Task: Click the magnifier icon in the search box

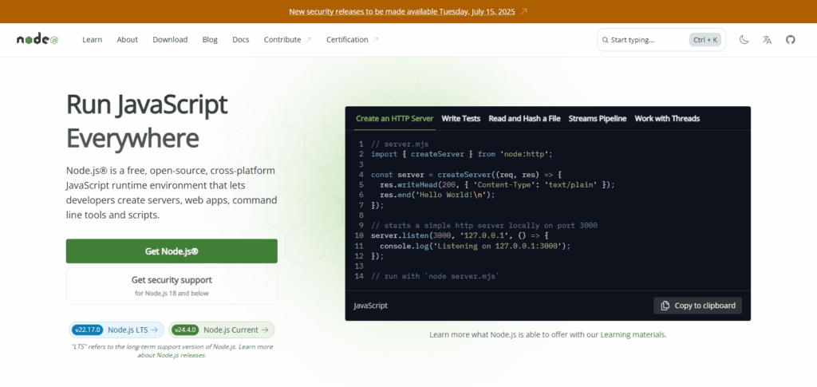Action: click(605, 40)
